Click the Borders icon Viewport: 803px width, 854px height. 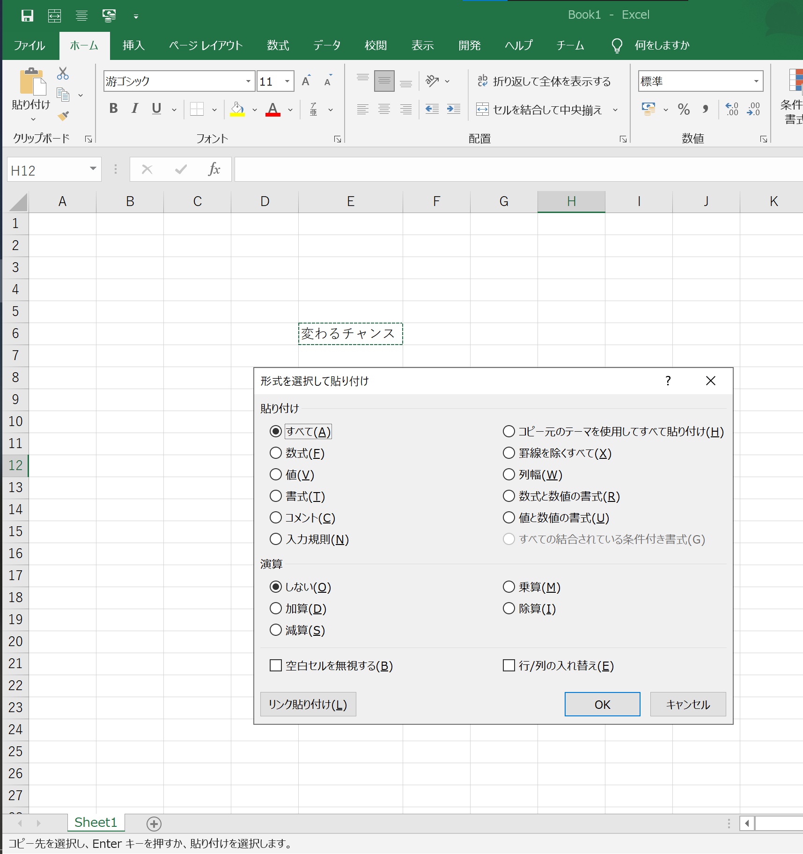click(197, 109)
